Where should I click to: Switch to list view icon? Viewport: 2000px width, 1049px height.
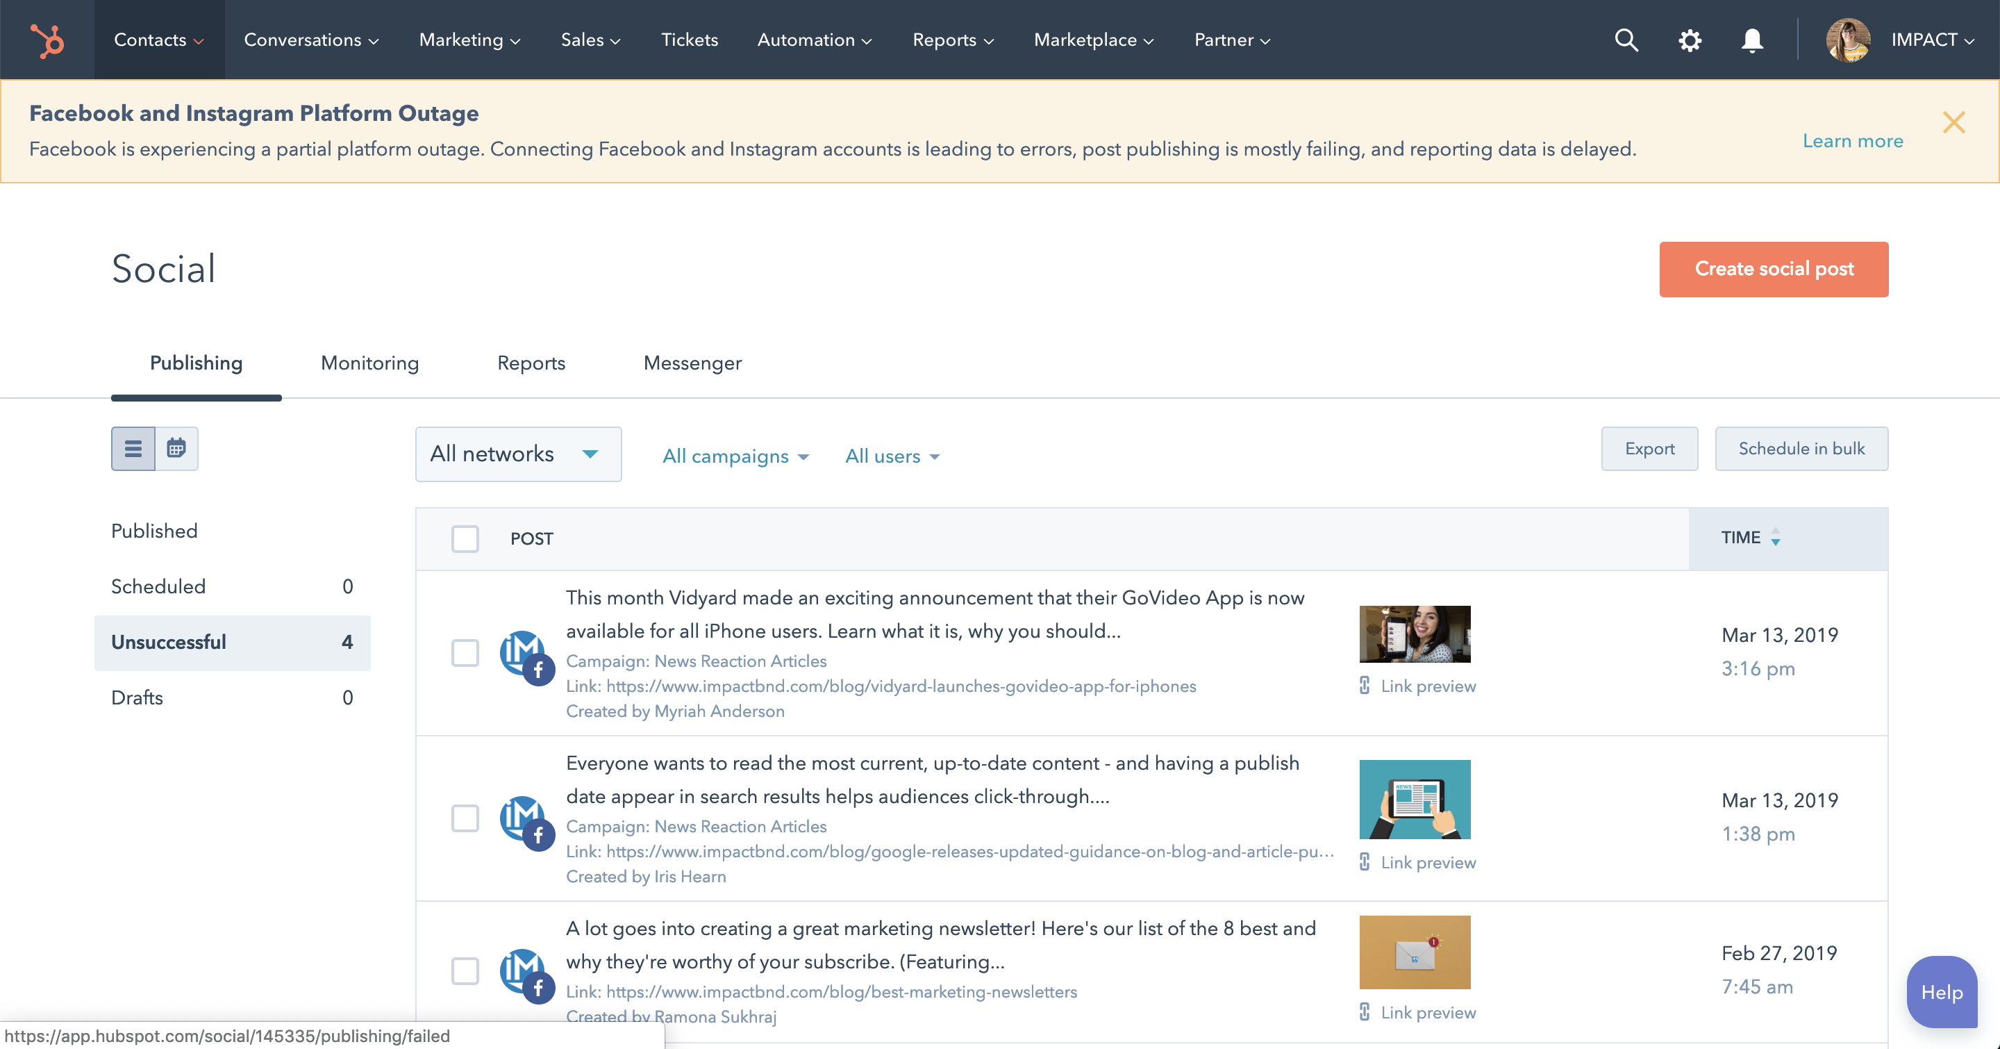point(133,449)
